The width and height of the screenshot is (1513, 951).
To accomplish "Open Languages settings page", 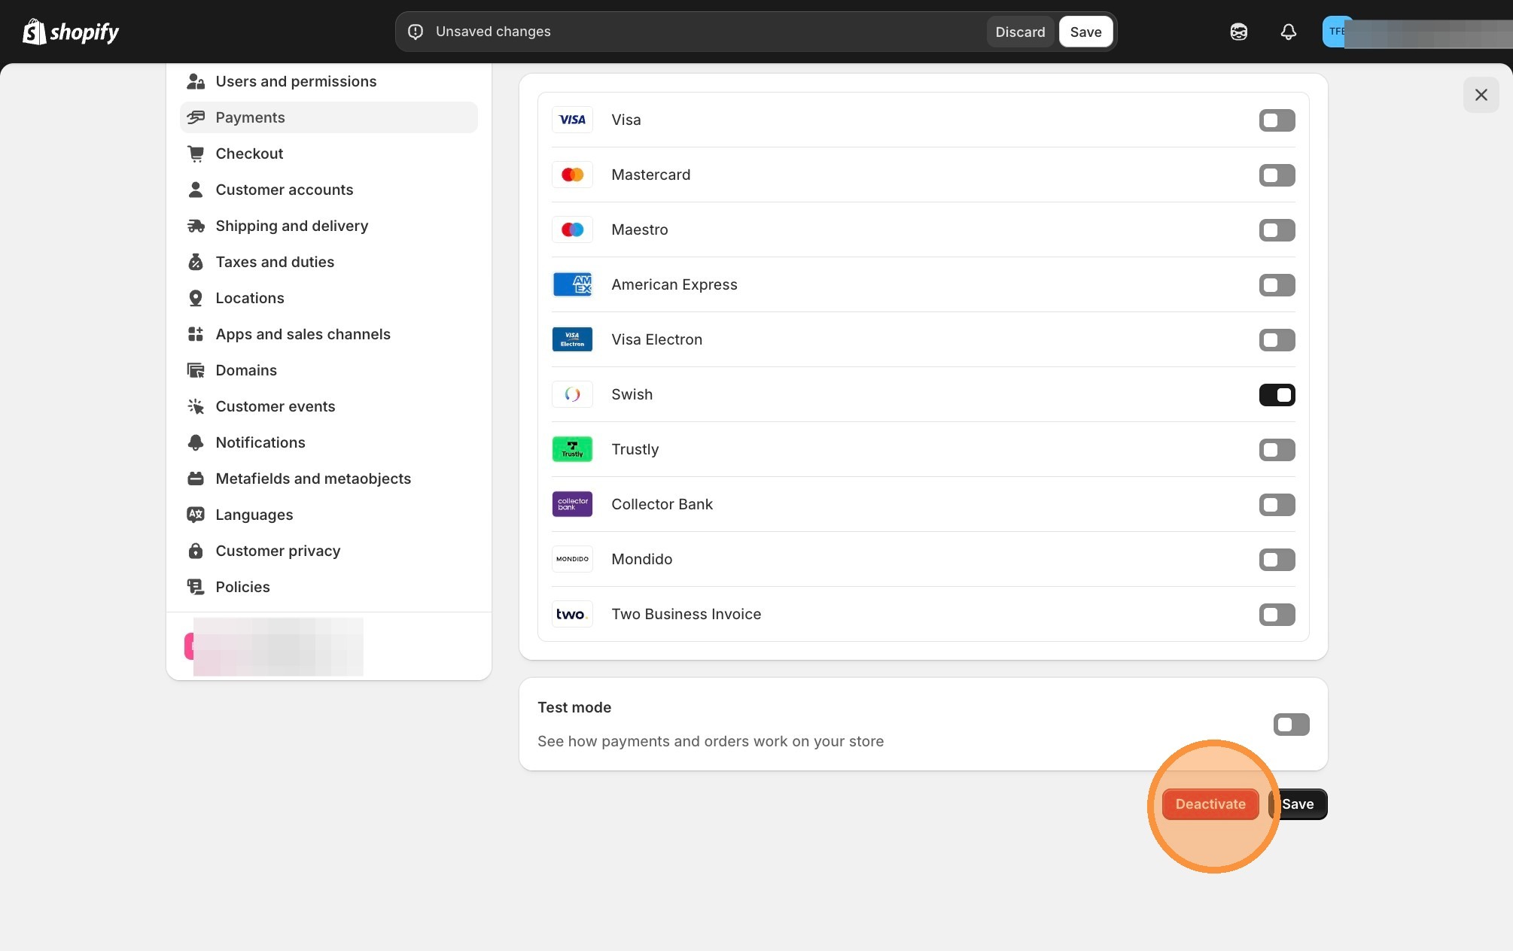I will [x=254, y=515].
